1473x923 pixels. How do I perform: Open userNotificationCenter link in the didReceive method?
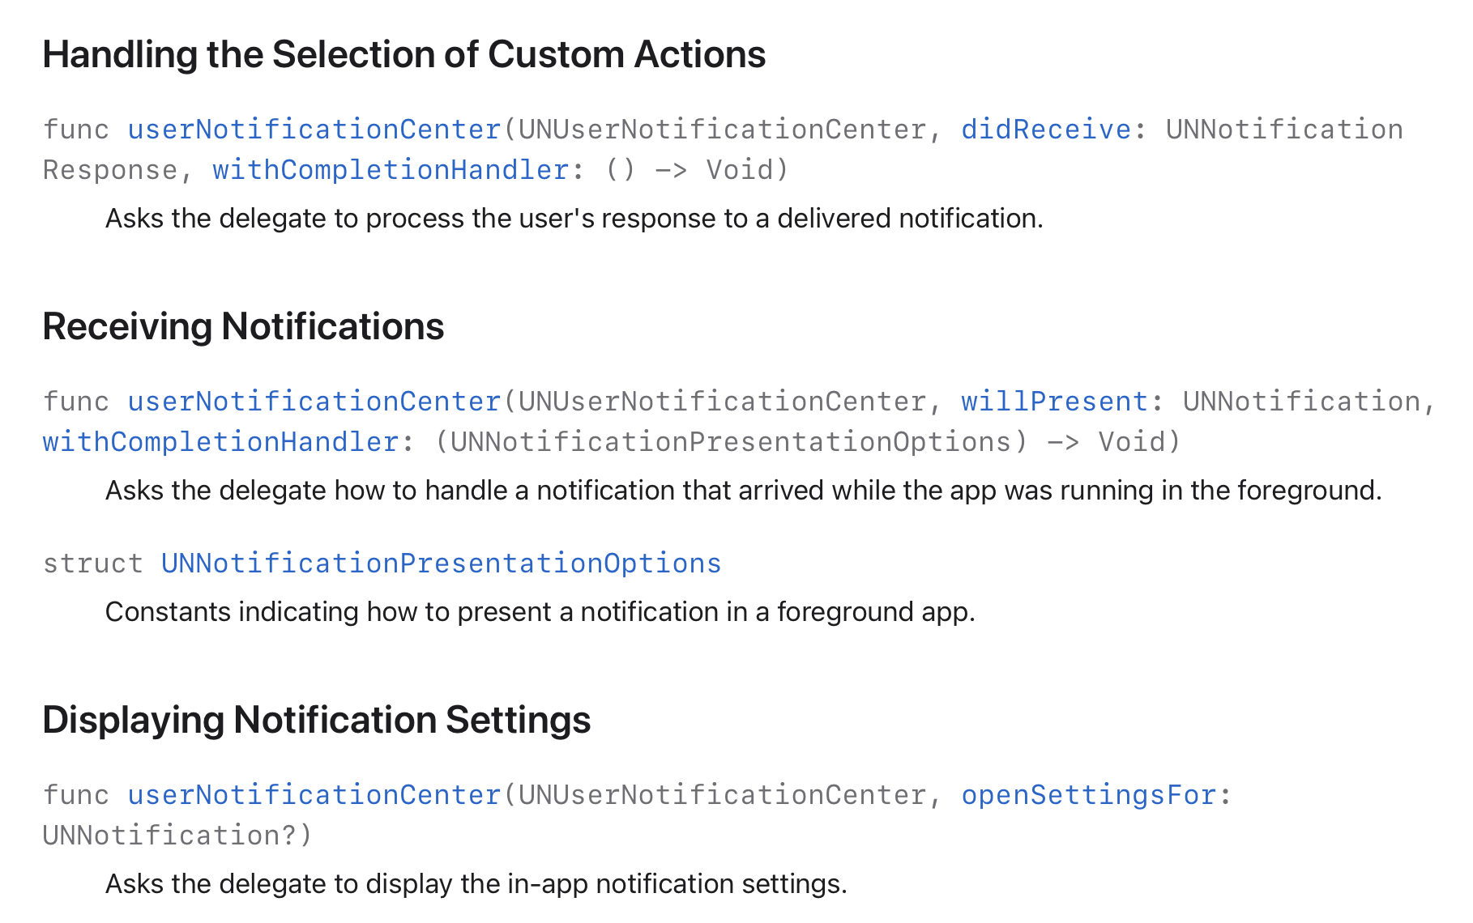click(x=315, y=130)
